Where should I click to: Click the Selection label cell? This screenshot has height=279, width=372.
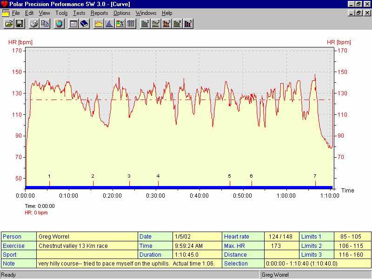point(243,264)
